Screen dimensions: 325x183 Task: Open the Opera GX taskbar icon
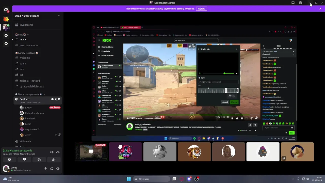pyautogui.click(x=182, y=179)
